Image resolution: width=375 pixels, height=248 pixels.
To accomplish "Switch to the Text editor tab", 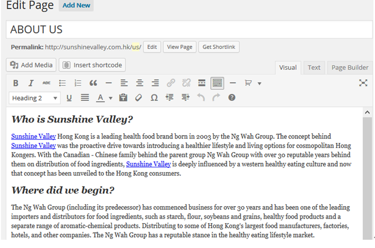I will [314, 68].
